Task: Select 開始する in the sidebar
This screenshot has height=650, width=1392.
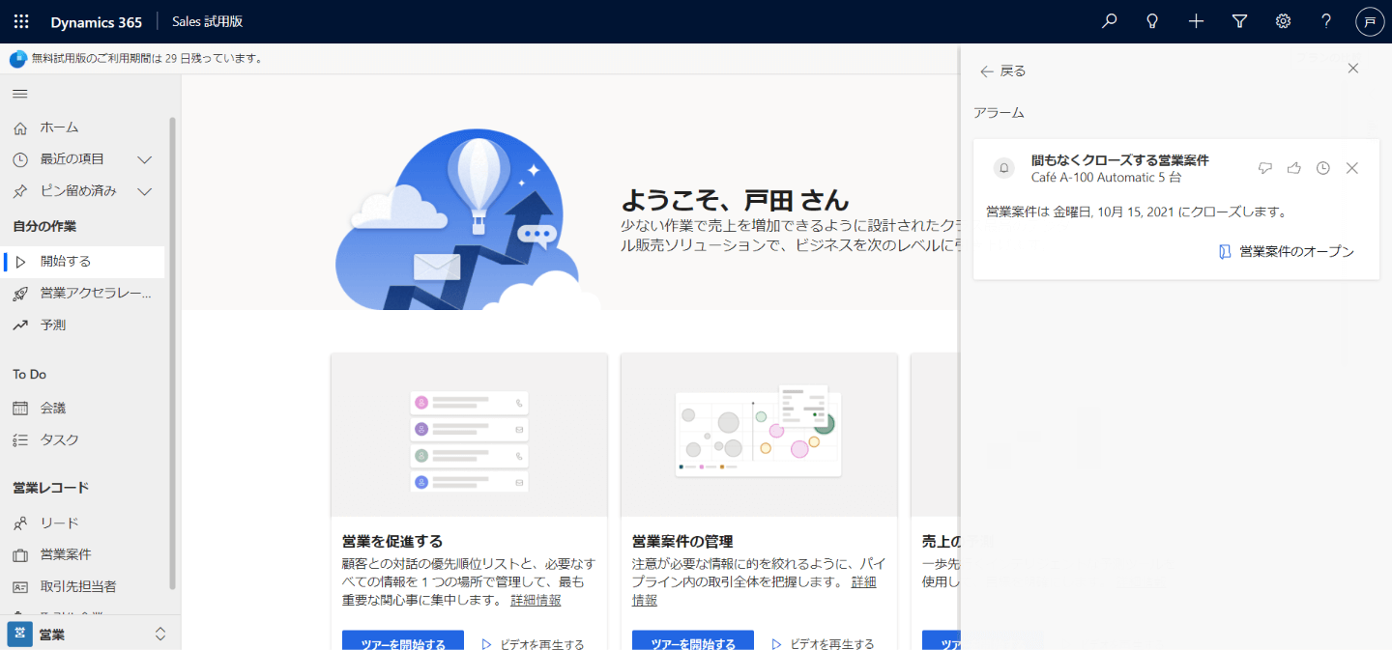Action: tap(83, 262)
